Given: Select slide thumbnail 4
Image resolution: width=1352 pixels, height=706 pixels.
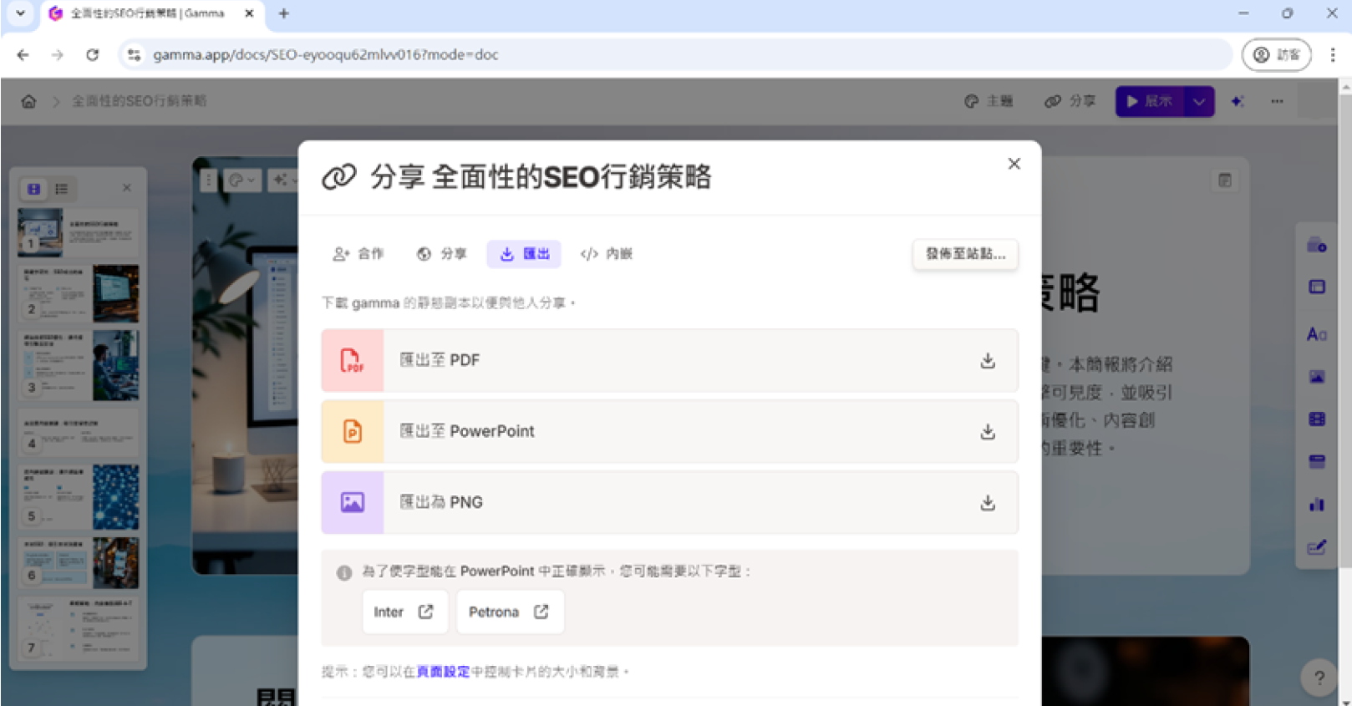Looking at the screenshot, I should point(79,431).
